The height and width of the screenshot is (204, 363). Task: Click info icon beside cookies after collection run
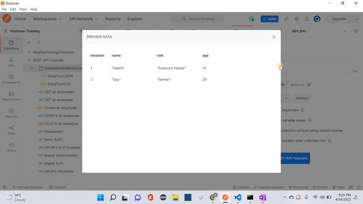click(330, 141)
